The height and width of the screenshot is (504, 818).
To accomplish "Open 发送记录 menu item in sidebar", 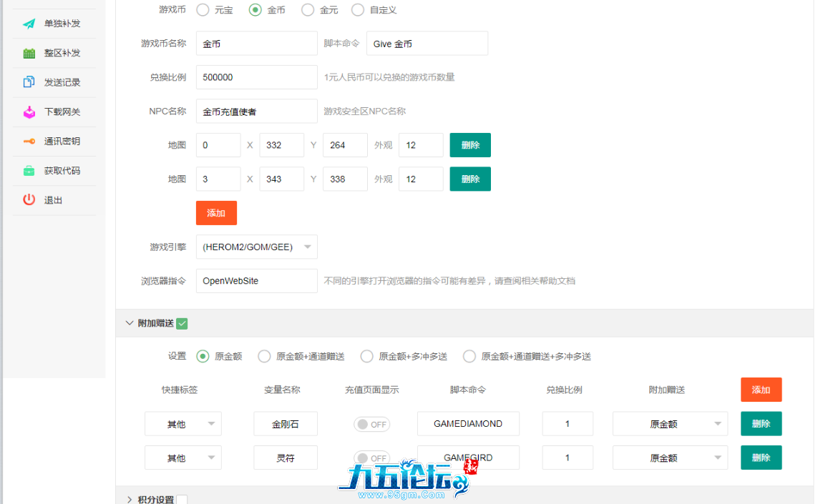I will 62,82.
